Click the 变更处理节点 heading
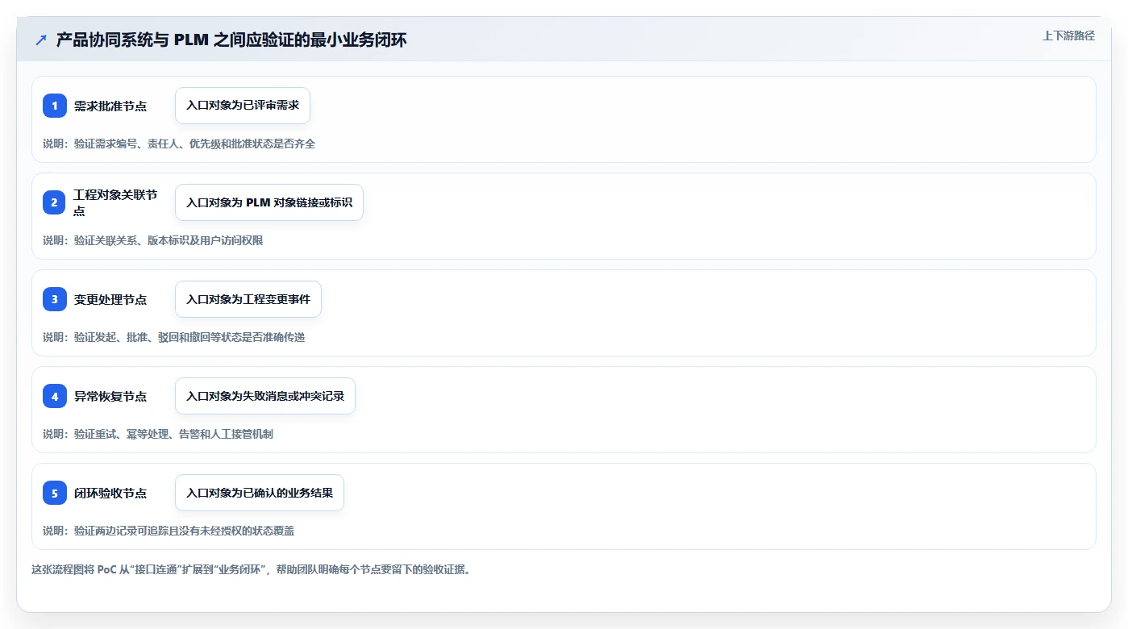 point(110,299)
